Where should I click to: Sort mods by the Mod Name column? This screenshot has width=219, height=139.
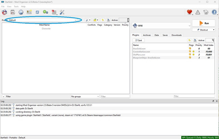point(44,25)
